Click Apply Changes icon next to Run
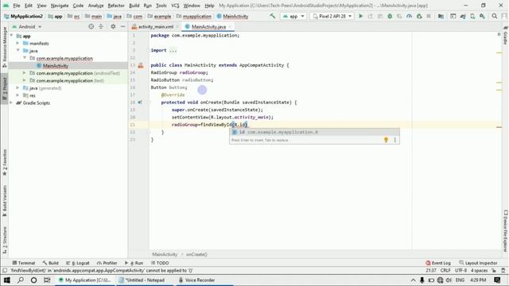The height and width of the screenshot is (286, 509). (371, 16)
